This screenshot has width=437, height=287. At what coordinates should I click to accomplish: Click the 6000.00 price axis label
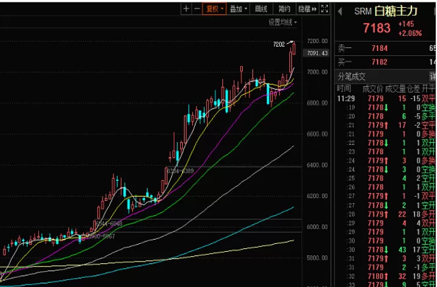(x=317, y=227)
